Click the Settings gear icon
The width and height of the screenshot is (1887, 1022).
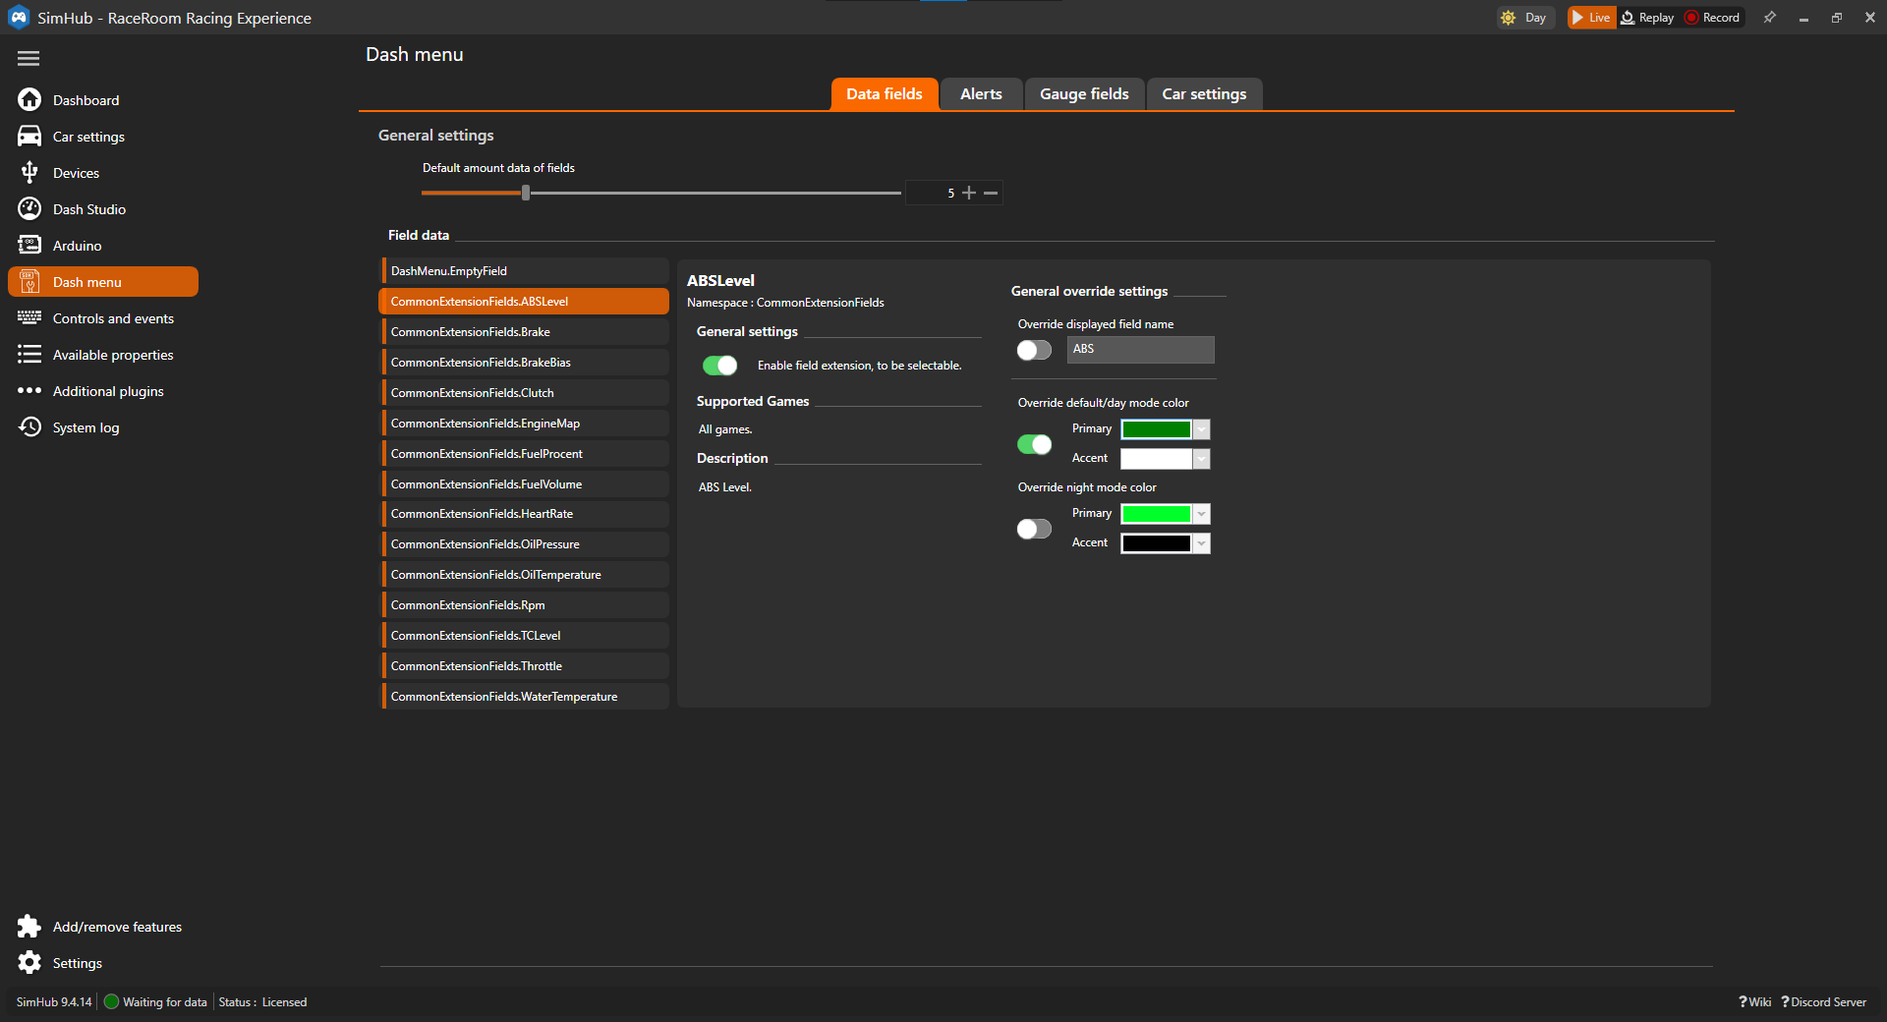point(29,963)
